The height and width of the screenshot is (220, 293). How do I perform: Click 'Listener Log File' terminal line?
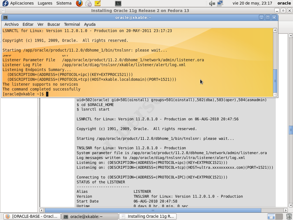pyautogui.click(x=94, y=65)
